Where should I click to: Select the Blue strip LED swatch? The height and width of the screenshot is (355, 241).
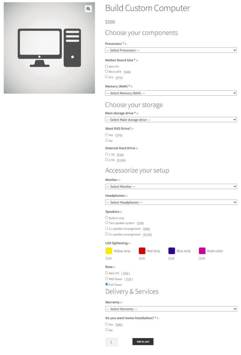171,250
